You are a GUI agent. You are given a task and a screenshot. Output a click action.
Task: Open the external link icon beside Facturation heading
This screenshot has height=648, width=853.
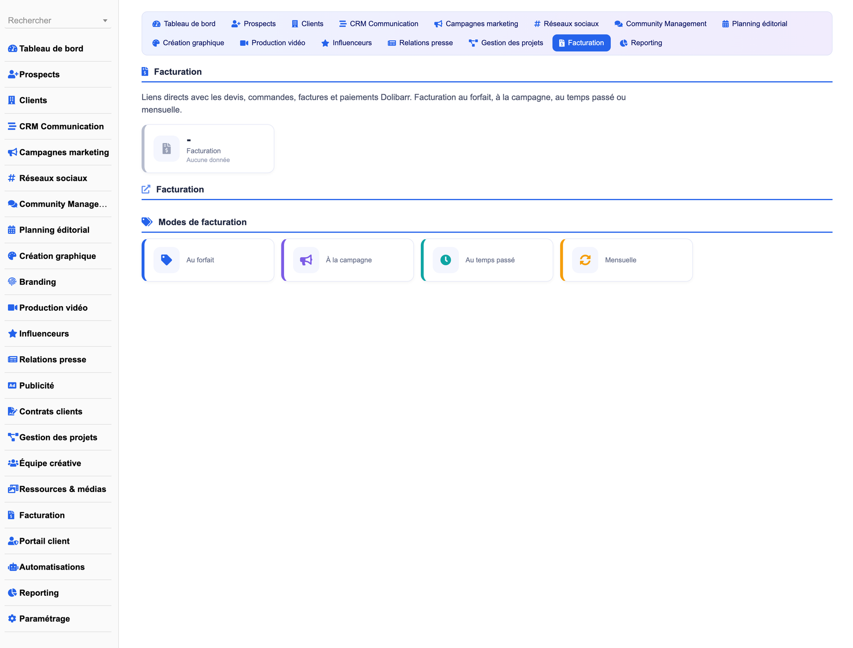(x=146, y=189)
